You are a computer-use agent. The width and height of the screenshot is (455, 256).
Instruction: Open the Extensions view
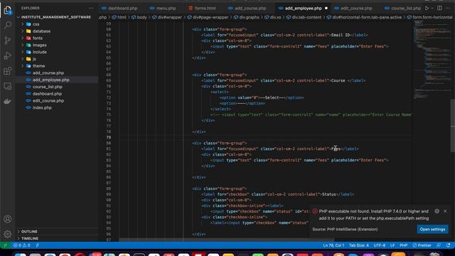click(x=8, y=71)
